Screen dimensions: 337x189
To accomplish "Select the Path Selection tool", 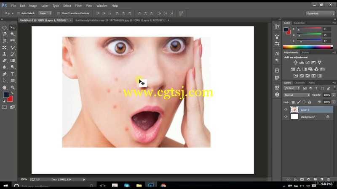I will (x=4, y=81).
